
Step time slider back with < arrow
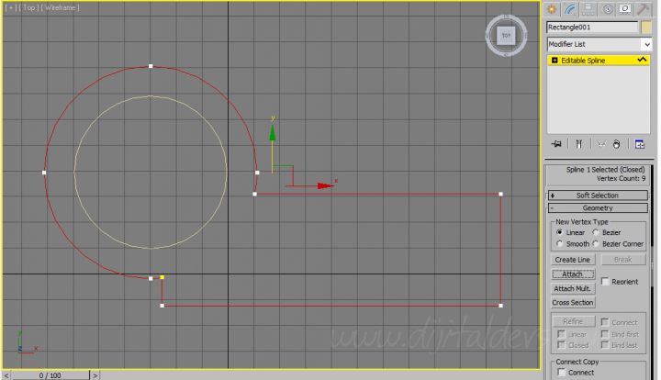pos(6,374)
